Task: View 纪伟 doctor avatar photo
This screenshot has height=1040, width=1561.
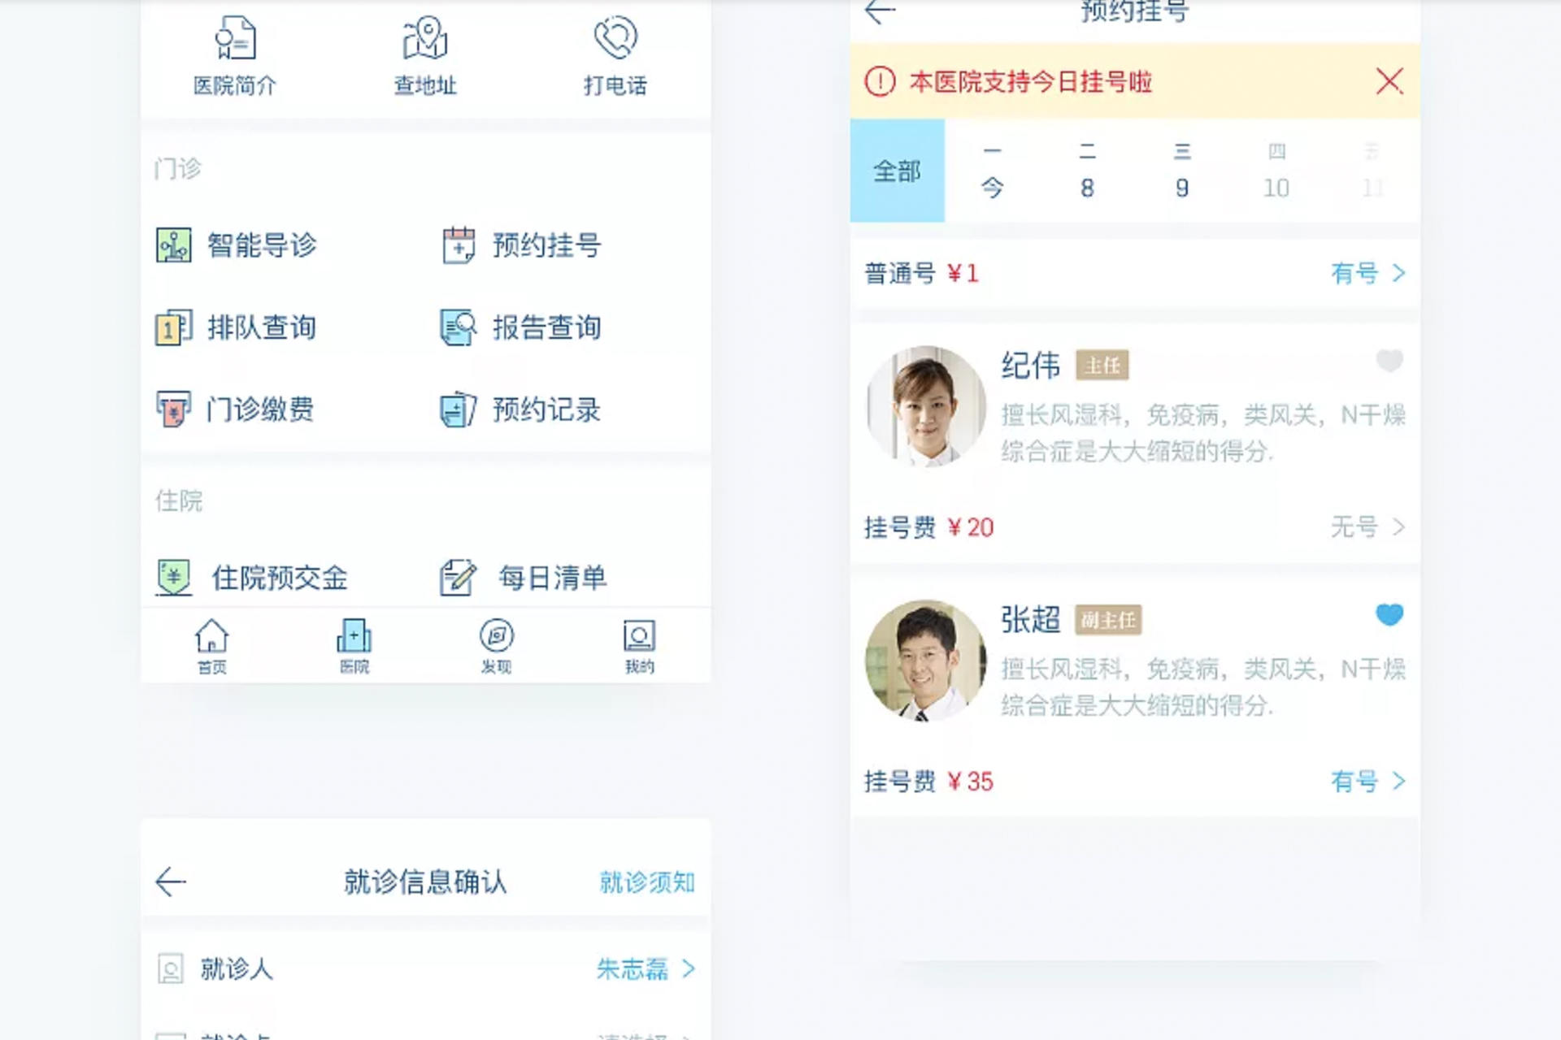Action: pyautogui.click(x=926, y=406)
